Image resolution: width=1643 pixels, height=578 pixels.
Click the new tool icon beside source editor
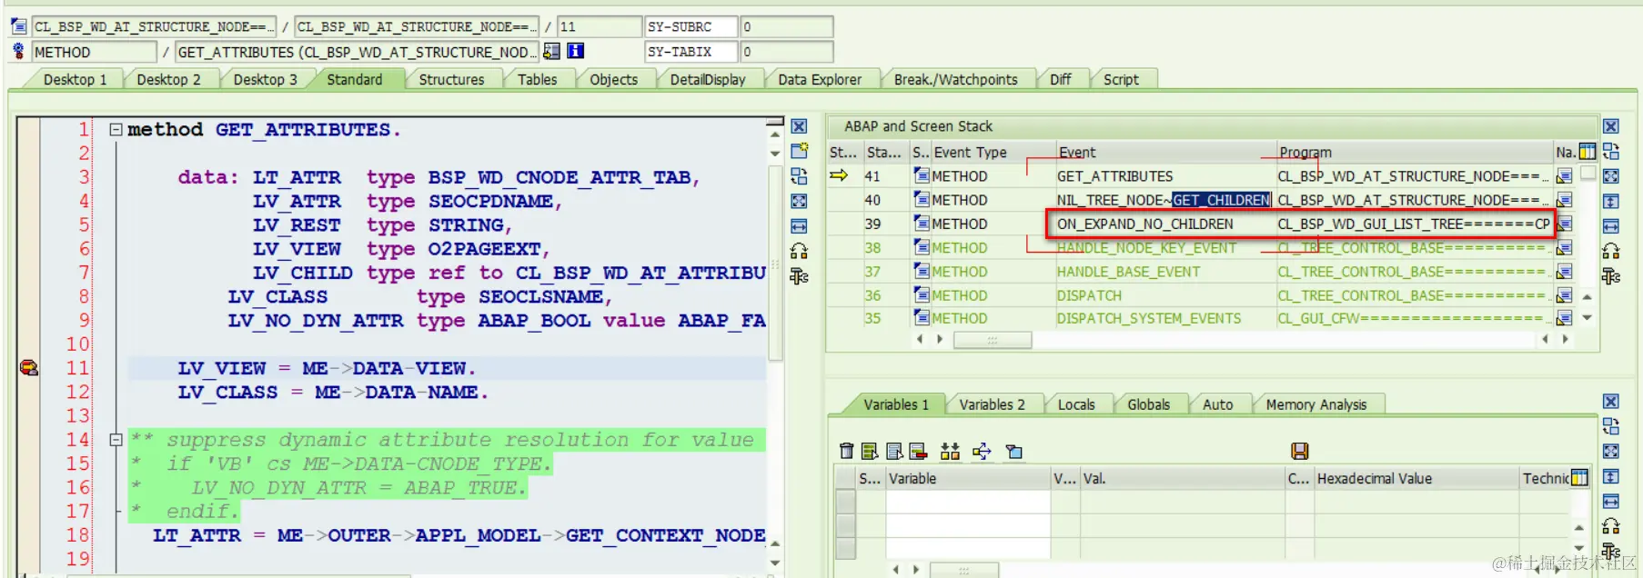click(x=799, y=151)
